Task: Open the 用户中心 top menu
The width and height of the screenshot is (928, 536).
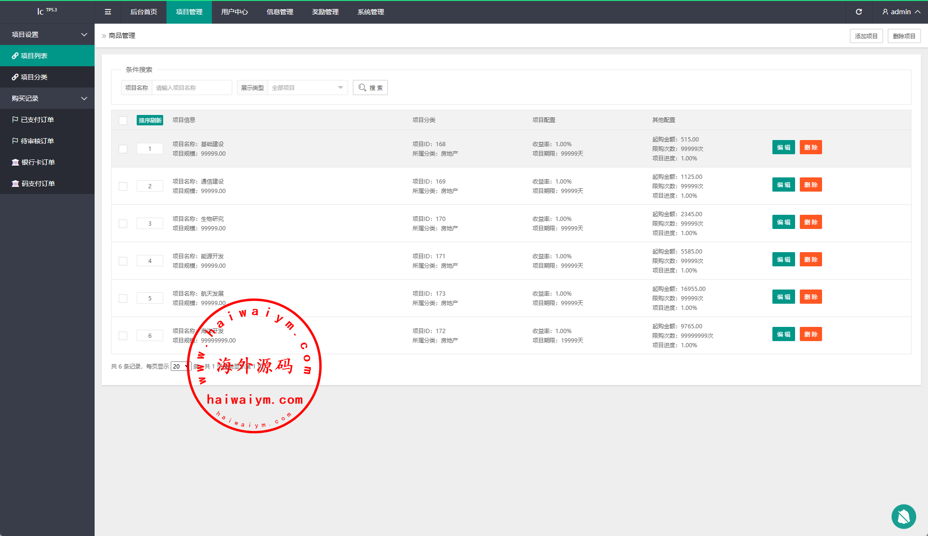Action: click(235, 12)
